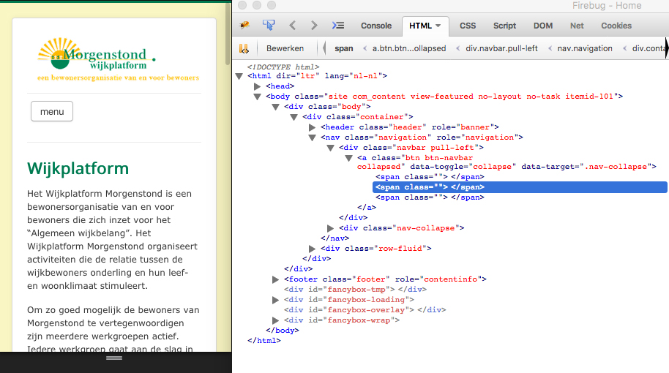The width and height of the screenshot is (669, 373).
Task: Collapse the nav class navigation node
Action: (x=313, y=137)
